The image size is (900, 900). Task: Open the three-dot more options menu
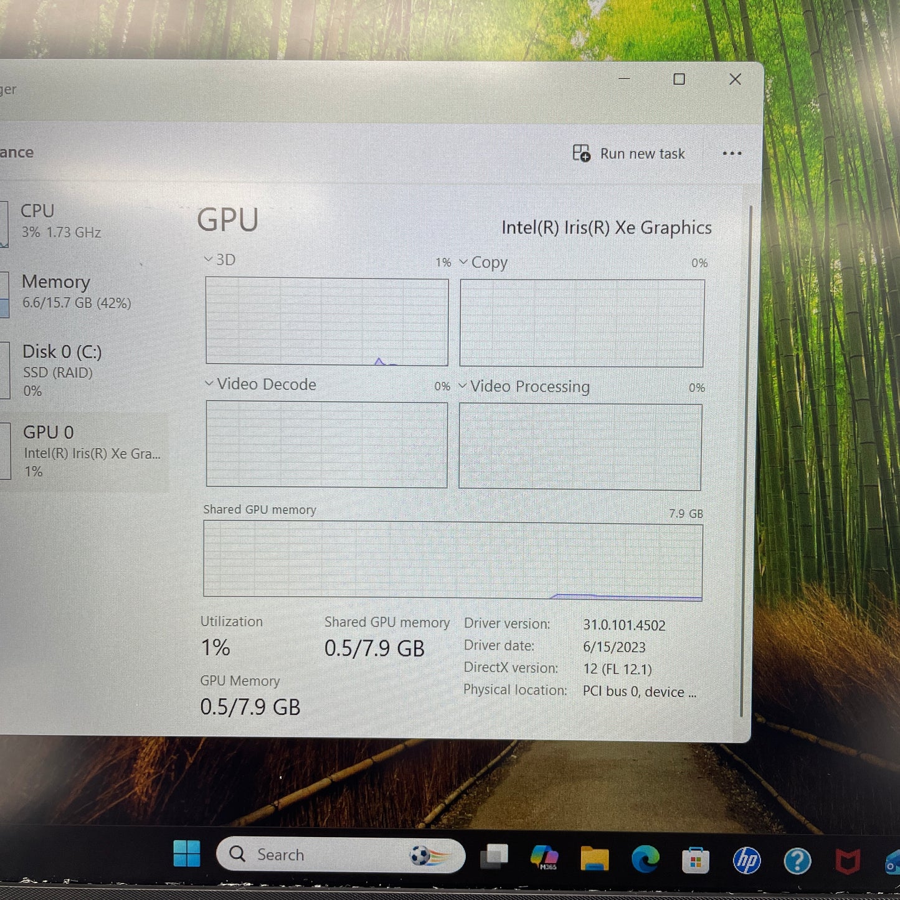click(732, 154)
